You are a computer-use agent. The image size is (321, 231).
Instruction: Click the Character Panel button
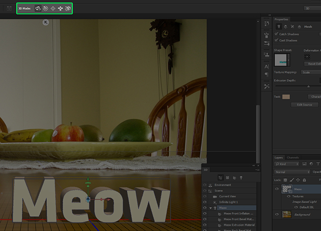coord(314,97)
